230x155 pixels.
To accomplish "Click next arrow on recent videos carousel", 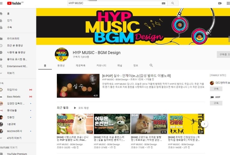I will [204, 124].
